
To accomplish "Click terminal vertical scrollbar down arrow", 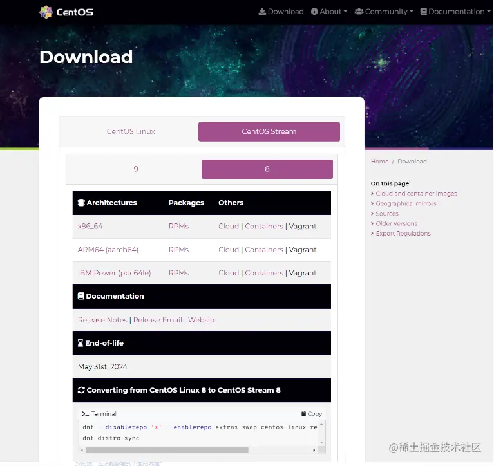I will (x=321, y=442).
